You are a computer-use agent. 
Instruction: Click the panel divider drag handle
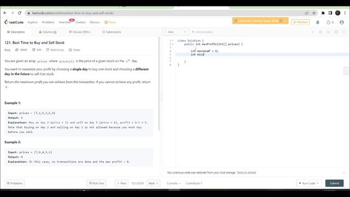(161, 96)
